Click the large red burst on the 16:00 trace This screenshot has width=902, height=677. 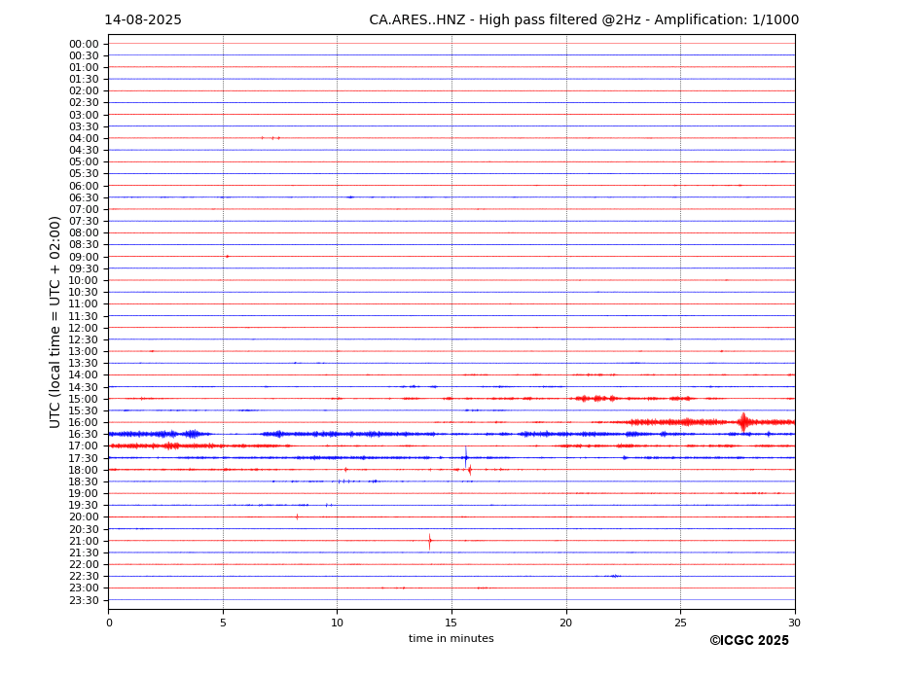click(x=743, y=422)
